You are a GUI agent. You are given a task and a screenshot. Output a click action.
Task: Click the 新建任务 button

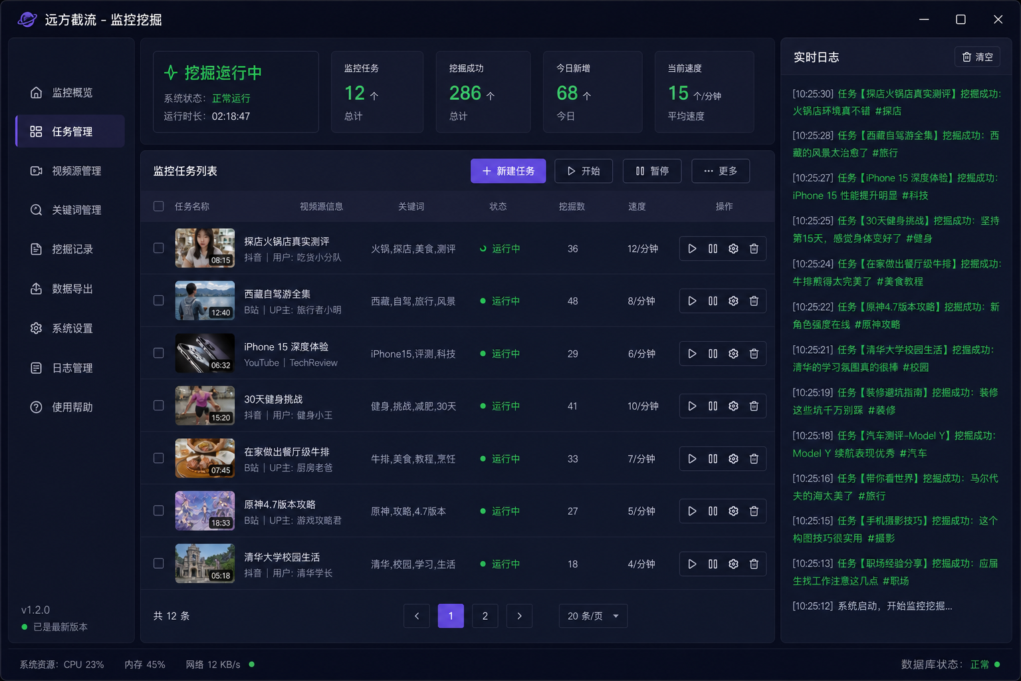[508, 171]
